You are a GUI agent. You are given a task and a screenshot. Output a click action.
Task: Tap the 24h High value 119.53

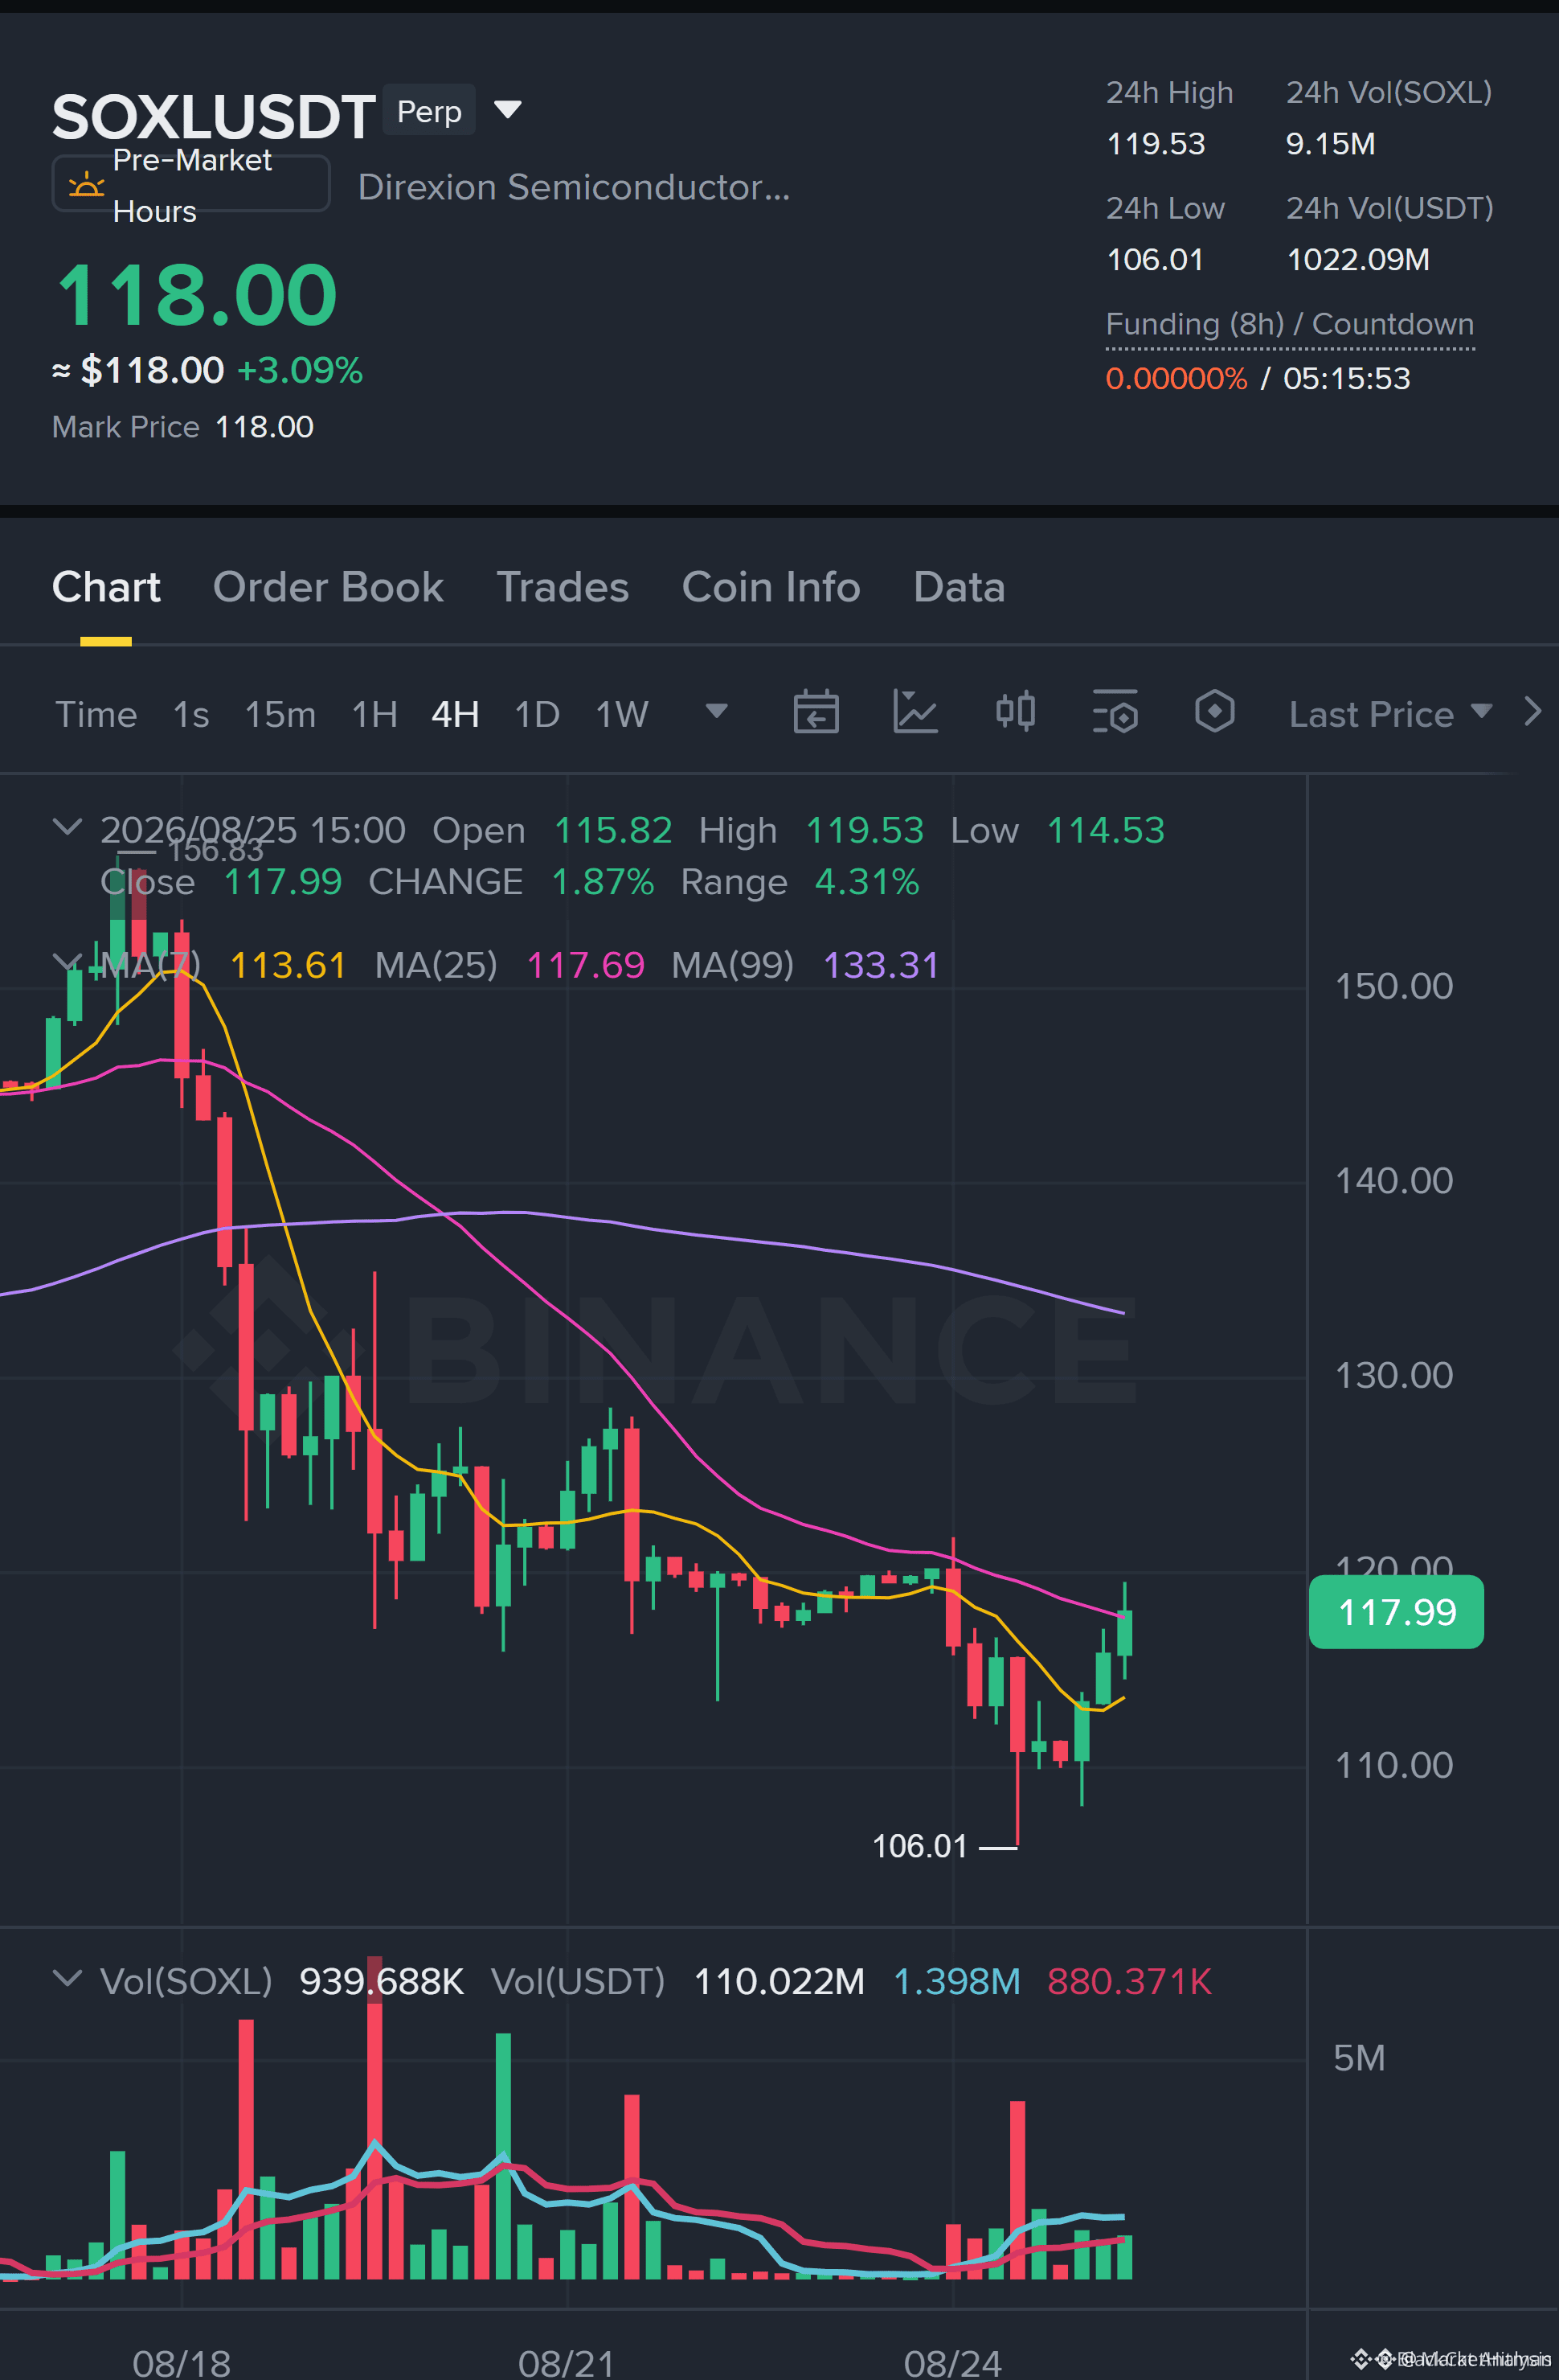point(1156,144)
